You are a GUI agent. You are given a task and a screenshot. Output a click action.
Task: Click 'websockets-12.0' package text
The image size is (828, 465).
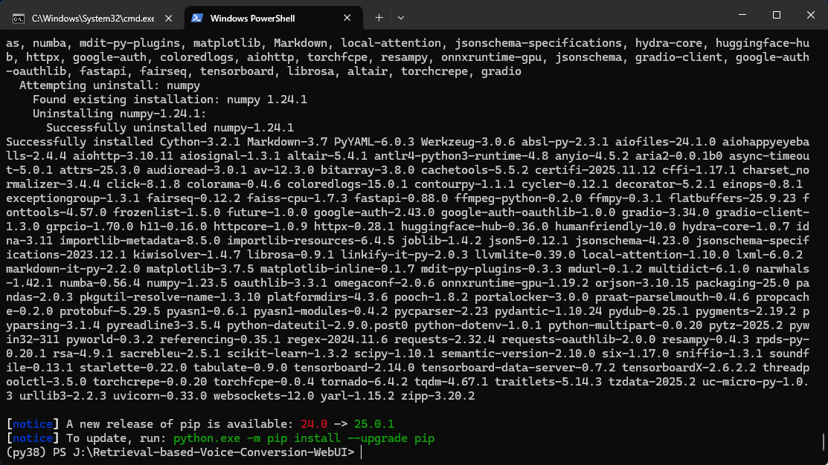[263, 396]
